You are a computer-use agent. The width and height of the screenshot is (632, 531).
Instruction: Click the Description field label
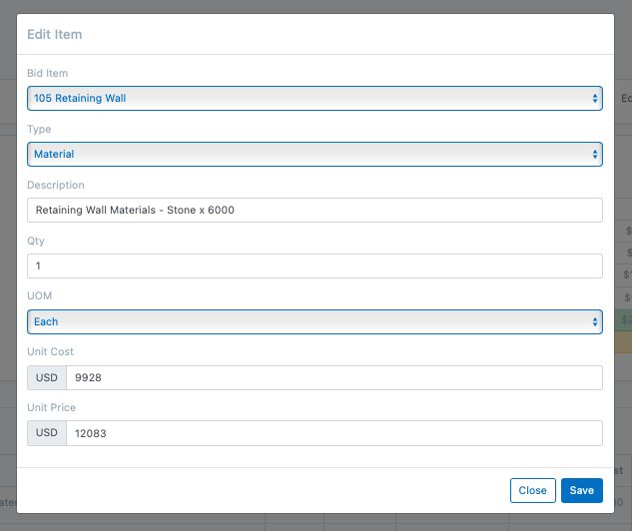click(x=56, y=186)
